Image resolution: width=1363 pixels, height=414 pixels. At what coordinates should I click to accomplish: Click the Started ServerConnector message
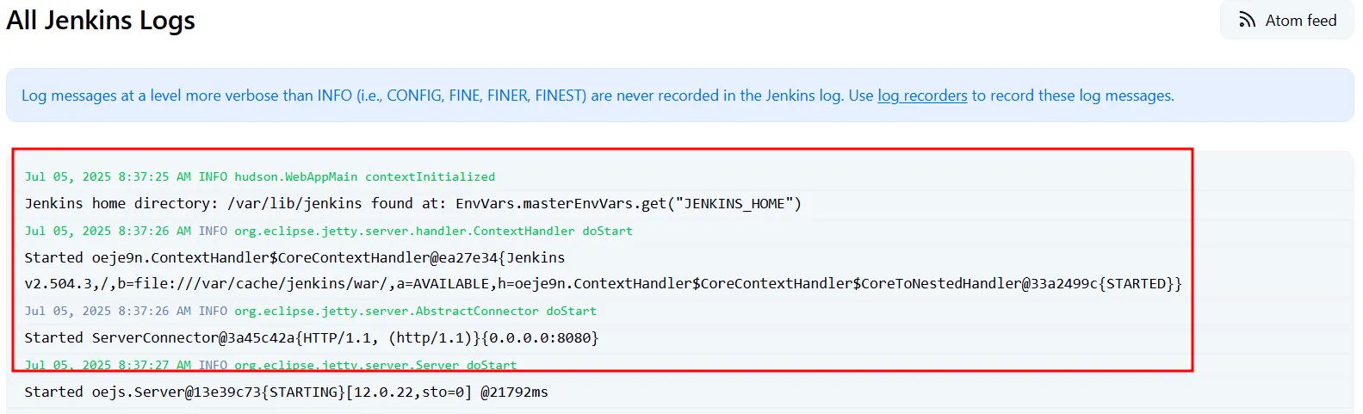pyautogui.click(x=311, y=337)
